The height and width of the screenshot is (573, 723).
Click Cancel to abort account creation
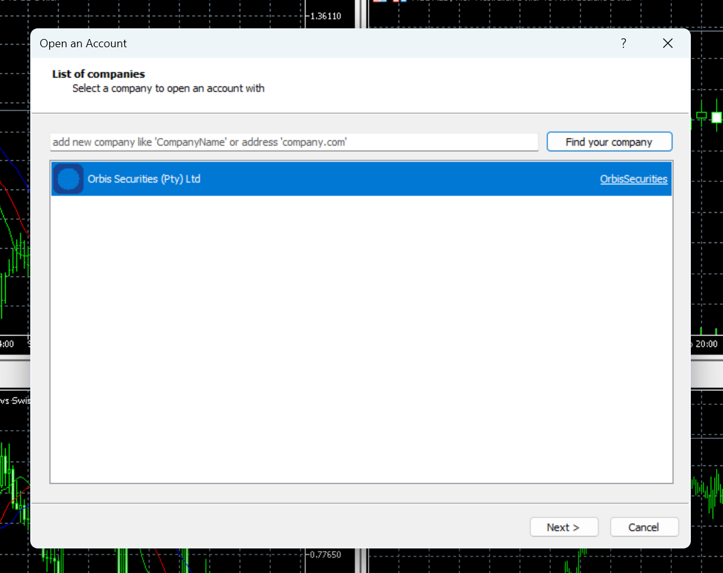[644, 527]
